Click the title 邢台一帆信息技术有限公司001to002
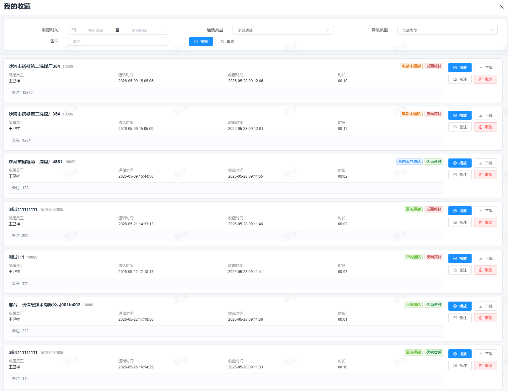This screenshot has width=508, height=391. 44,305
